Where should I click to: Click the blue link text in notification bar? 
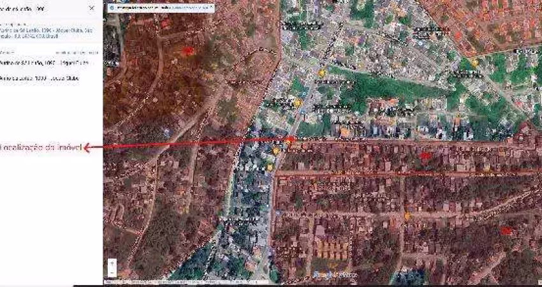click(x=184, y=8)
